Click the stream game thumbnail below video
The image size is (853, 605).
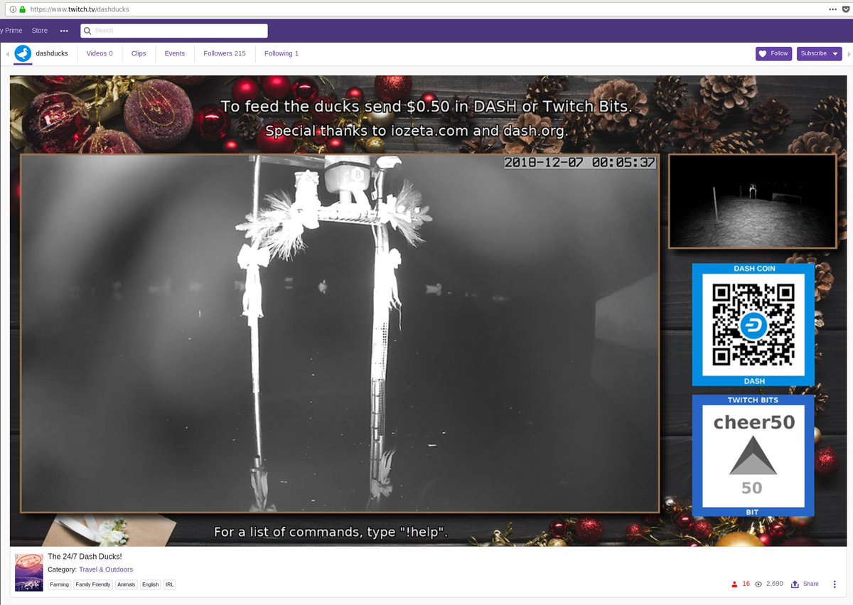pyautogui.click(x=29, y=572)
